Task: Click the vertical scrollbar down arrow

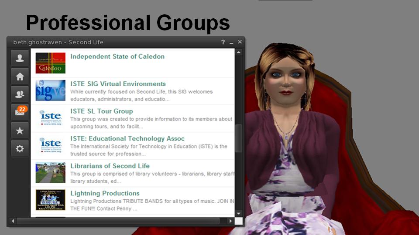Action: [239, 213]
